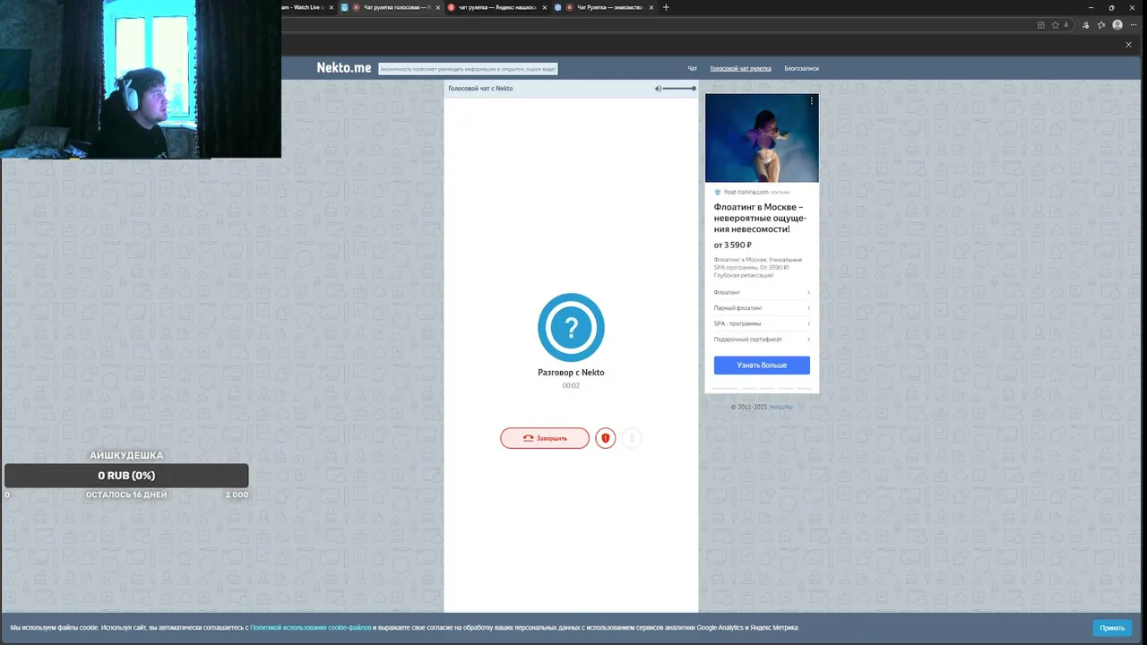Open the browser favorites list icon

[1101, 25]
